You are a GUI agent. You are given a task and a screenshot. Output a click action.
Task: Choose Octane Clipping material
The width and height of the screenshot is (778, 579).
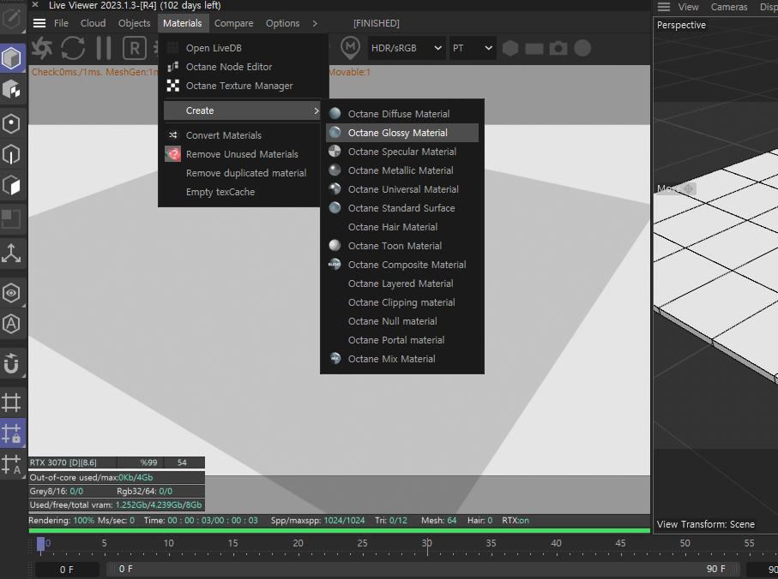pos(402,302)
